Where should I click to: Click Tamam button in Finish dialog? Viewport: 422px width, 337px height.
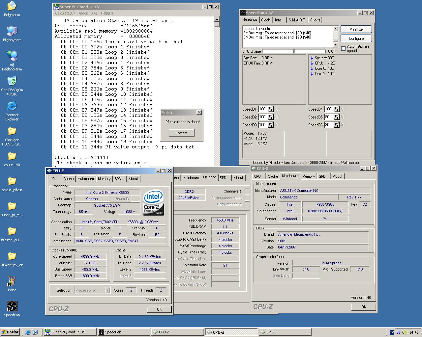point(181,133)
